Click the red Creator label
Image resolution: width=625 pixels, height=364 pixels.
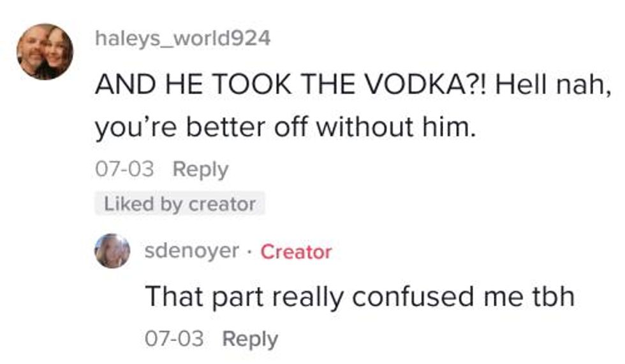(297, 252)
